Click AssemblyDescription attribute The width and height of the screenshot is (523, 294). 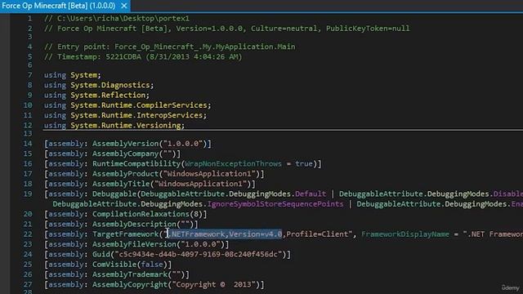pos(134,224)
